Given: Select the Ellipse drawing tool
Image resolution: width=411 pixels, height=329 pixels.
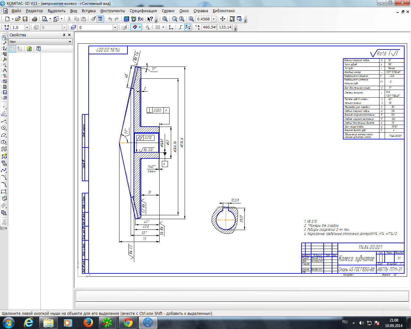Looking at the screenshot, I should click(x=4, y=142).
